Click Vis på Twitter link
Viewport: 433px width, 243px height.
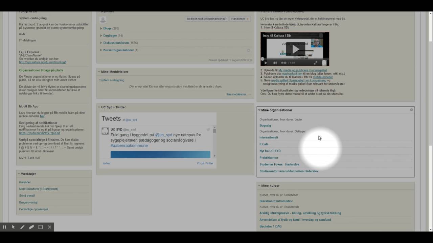pyautogui.click(x=205, y=163)
